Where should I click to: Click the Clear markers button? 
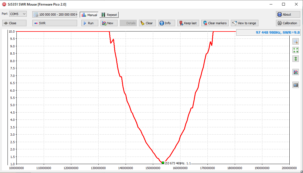[x=215, y=23]
